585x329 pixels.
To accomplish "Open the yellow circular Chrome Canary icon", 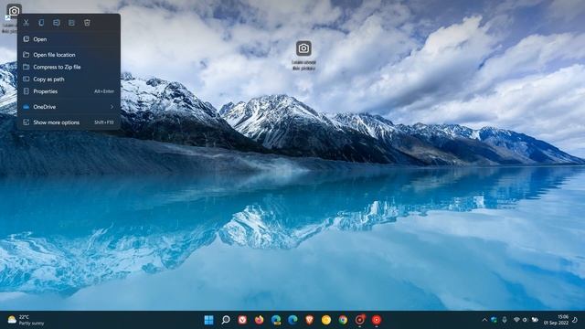I will [x=326, y=320].
